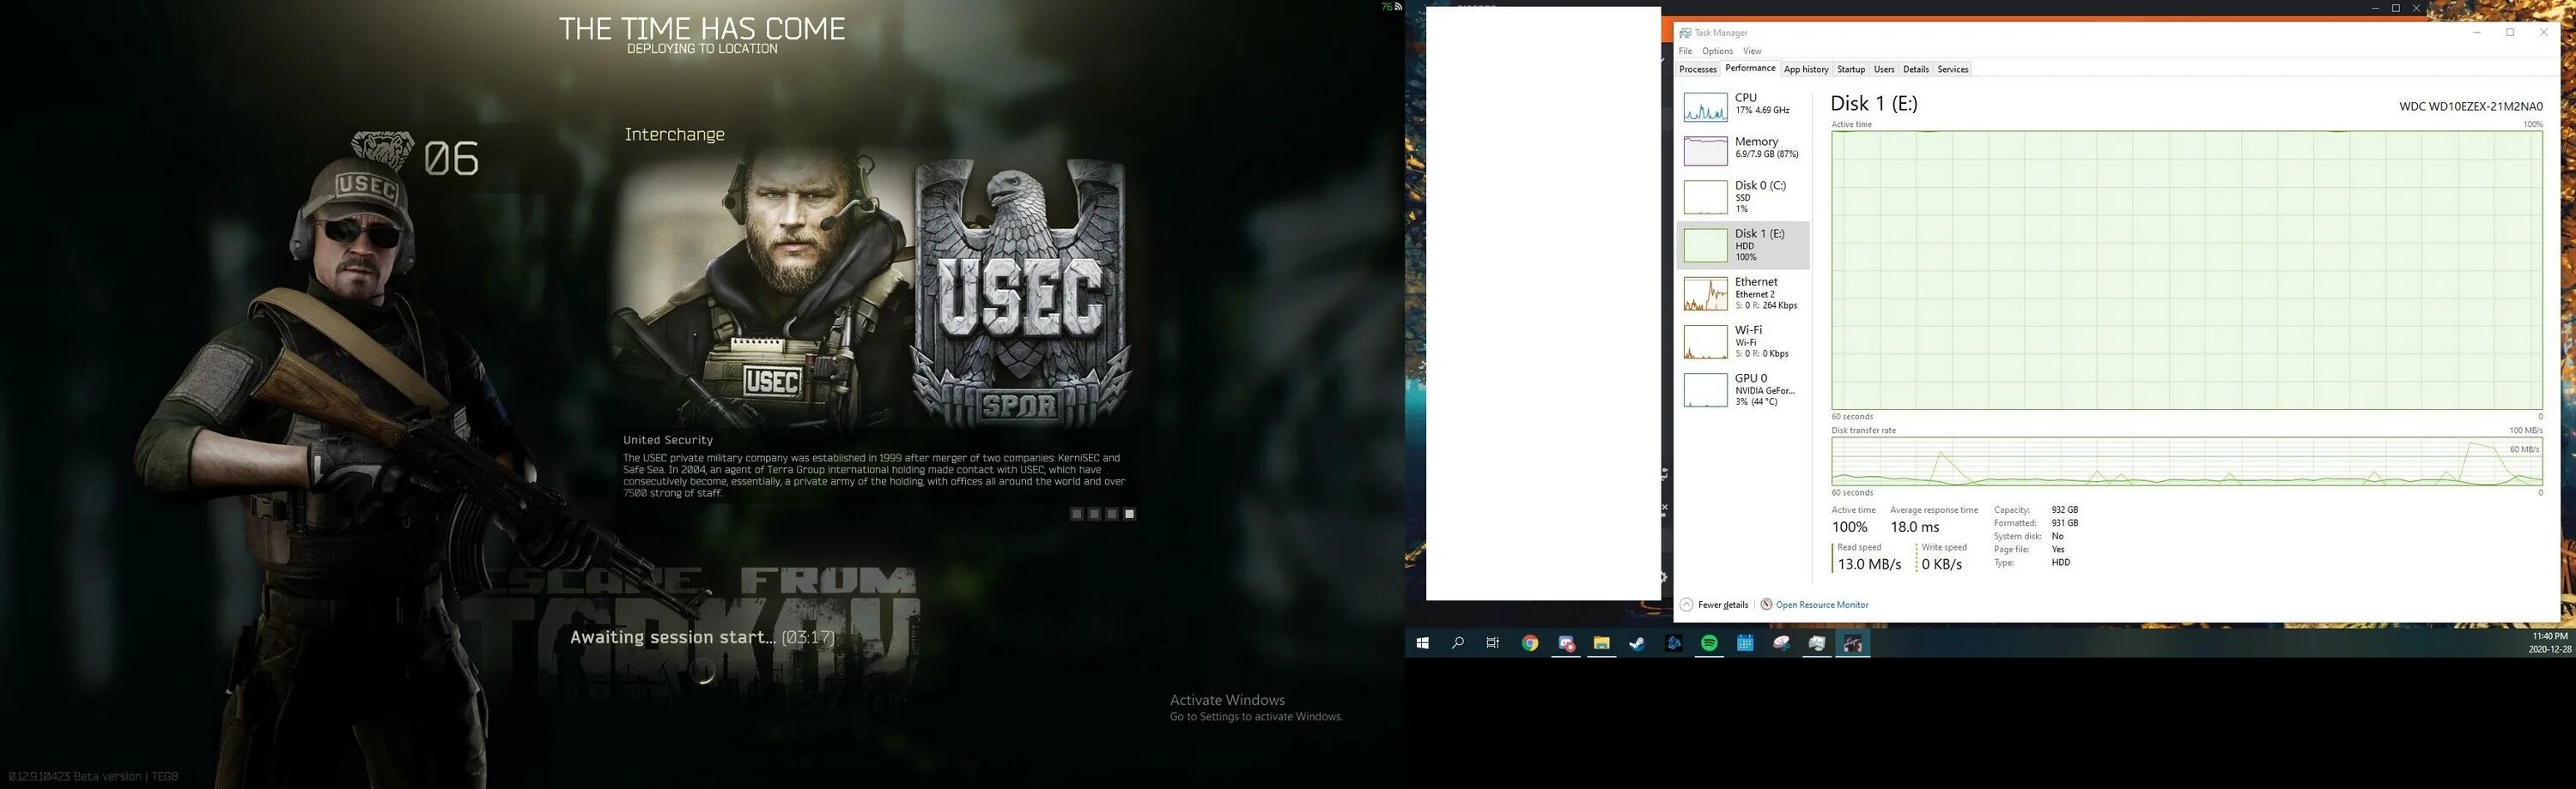Click the taskbar icon right of the Calendar app

[x=1781, y=643]
